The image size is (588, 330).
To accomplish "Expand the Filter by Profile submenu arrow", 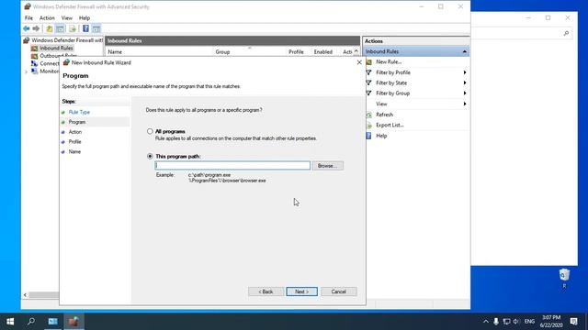I will pos(465,72).
